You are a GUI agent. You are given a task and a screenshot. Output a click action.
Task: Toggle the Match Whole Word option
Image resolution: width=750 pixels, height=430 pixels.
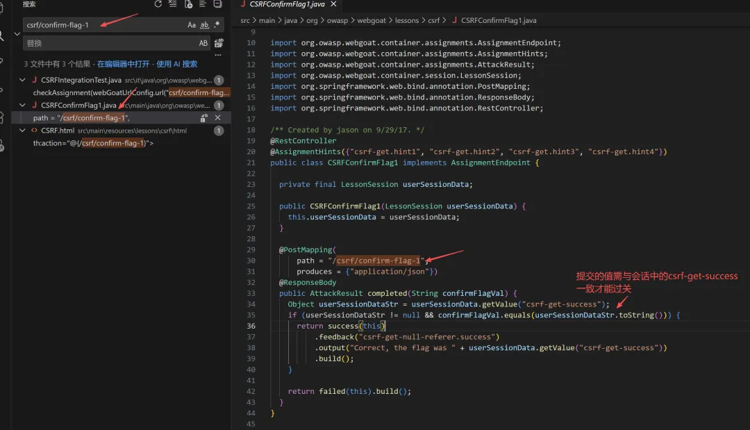(204, 25)
